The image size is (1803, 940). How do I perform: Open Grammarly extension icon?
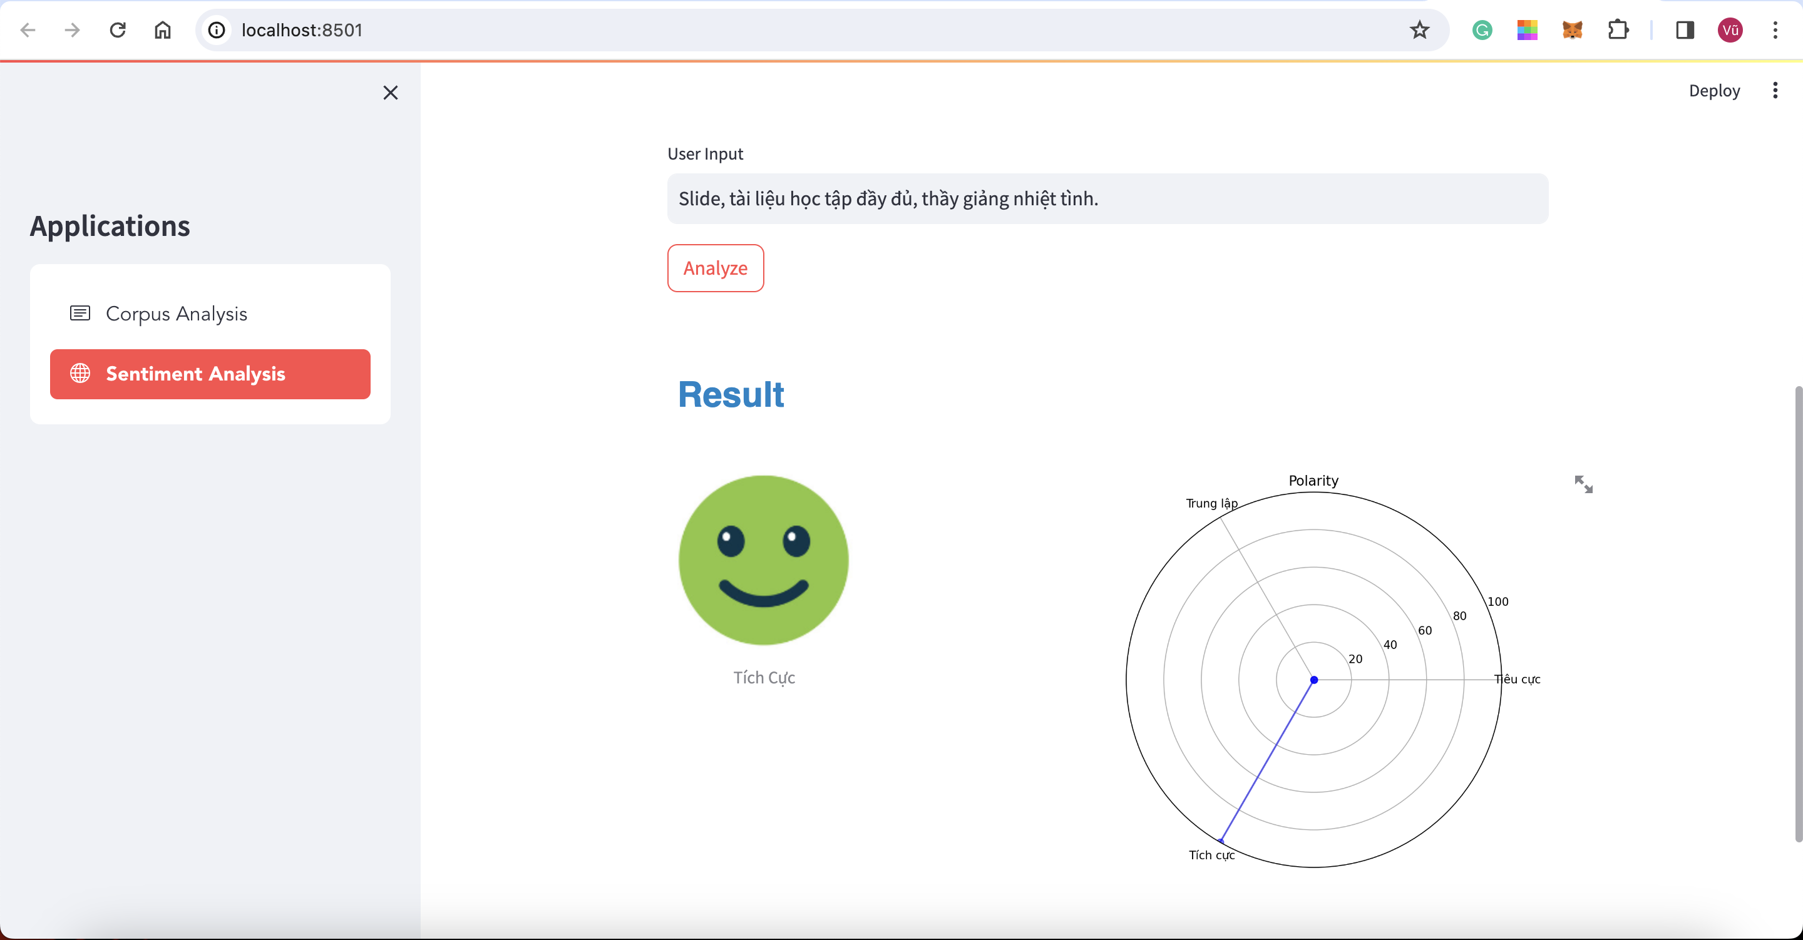click(x=1482, y=30)
